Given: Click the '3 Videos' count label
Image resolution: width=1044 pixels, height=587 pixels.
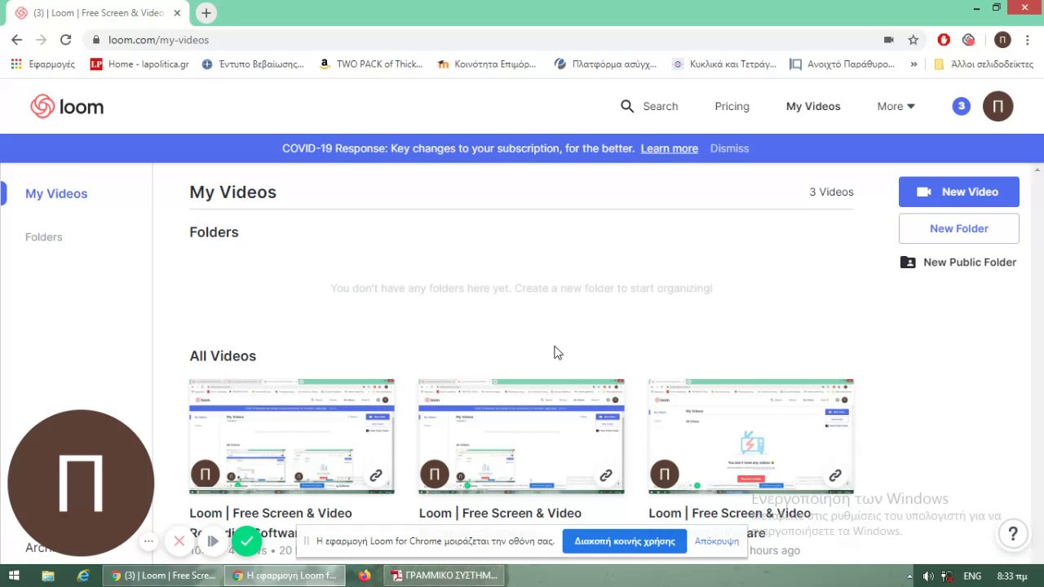Looking at the screenshot, I should click(x=831, y=192).
